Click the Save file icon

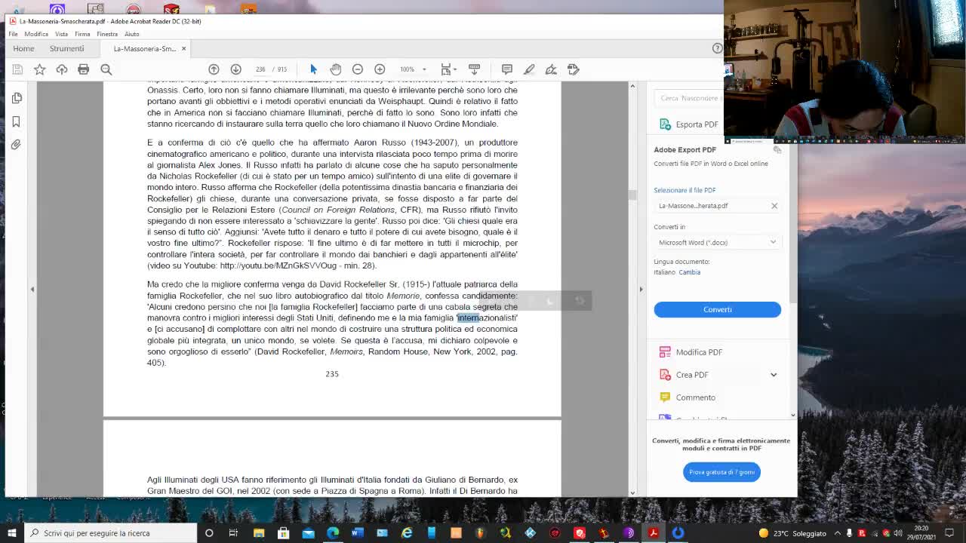pyautogui.click(x=17, y=69)
